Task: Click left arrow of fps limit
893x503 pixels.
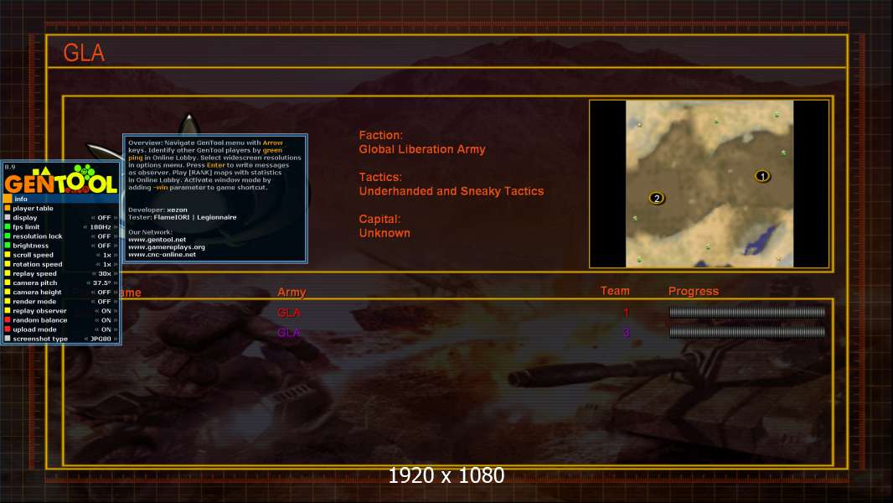Action: (85, 226)
